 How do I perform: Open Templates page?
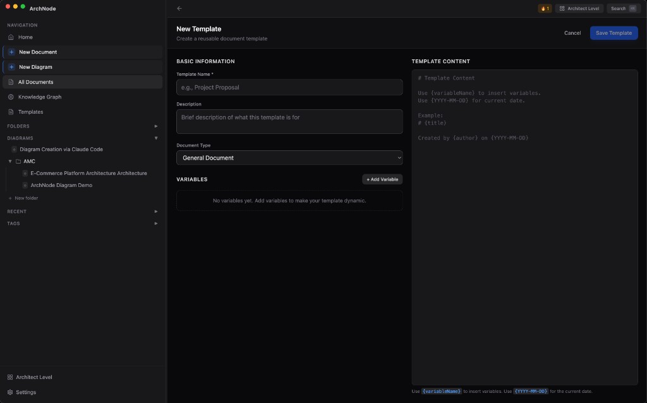tap(83, 112)
